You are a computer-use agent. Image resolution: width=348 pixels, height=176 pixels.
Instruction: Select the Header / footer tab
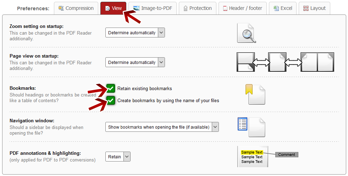(242, 8)
